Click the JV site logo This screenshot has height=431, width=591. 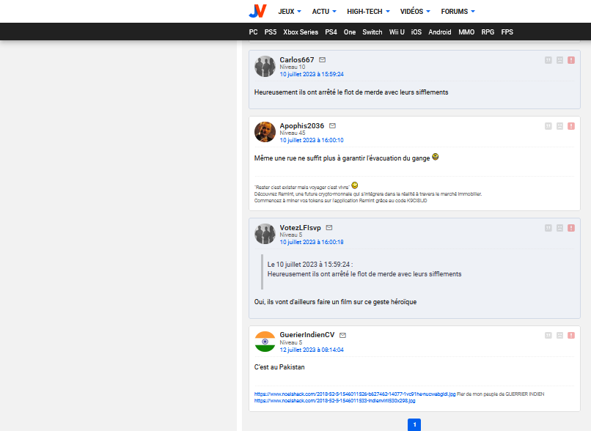click(x=257, y=11)
